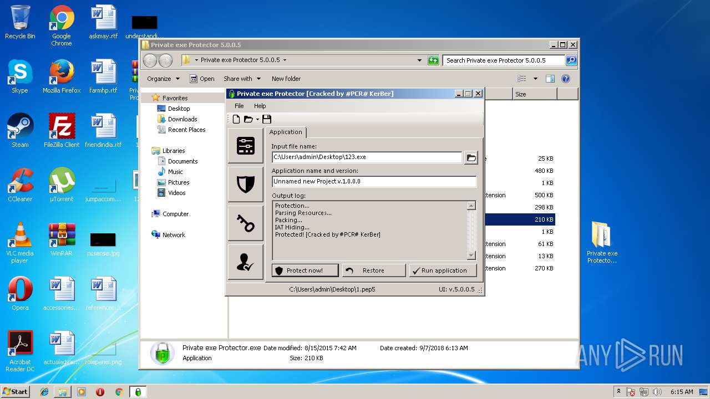Sort files by Size column header
This screenshot has width=710, height=399.
pos(535,94)
